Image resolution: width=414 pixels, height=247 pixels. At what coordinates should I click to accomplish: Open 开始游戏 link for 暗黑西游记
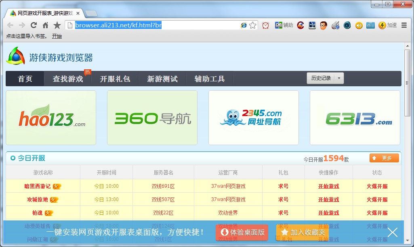click(328, 186)
